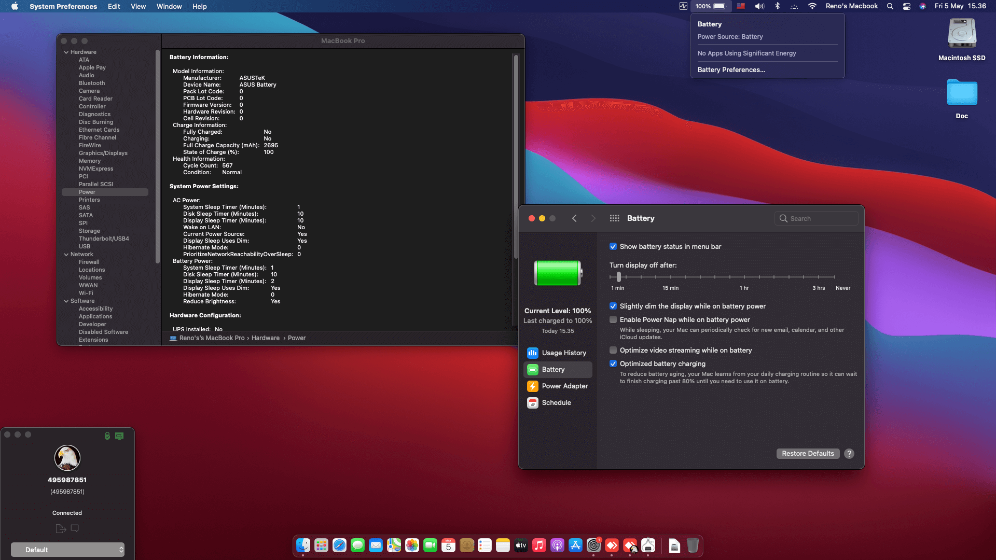The image size is (996, 560).
Task: Click the back arrow in Battery window
Action: pos(574,218)
